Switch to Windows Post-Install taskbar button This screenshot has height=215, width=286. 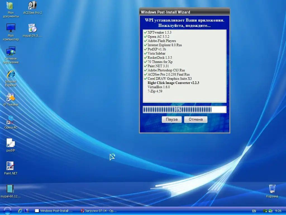[54, 211]
